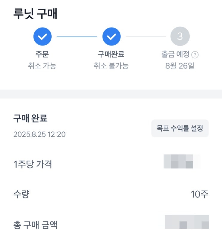This screenshot has height=235, width=222.
Task: Open the 출금 예정 help question mark
Action: point(195,55)
